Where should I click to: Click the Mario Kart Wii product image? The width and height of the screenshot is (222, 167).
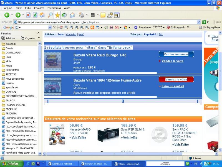pyautogui.click(x=57, y=135)
